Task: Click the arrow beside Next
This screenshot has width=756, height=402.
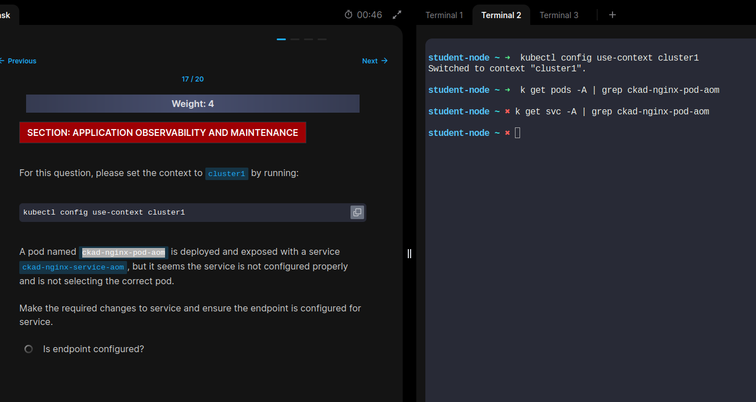Action: pyautogui.click(x=385, y=61)
